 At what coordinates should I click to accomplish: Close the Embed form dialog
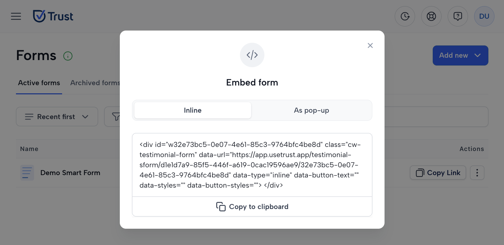(370, 45)
